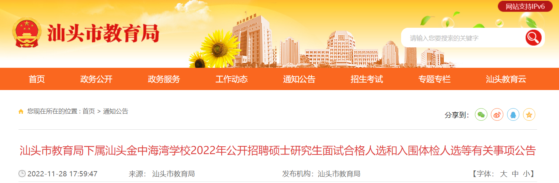Set the font size to 大

coord(503,174)
